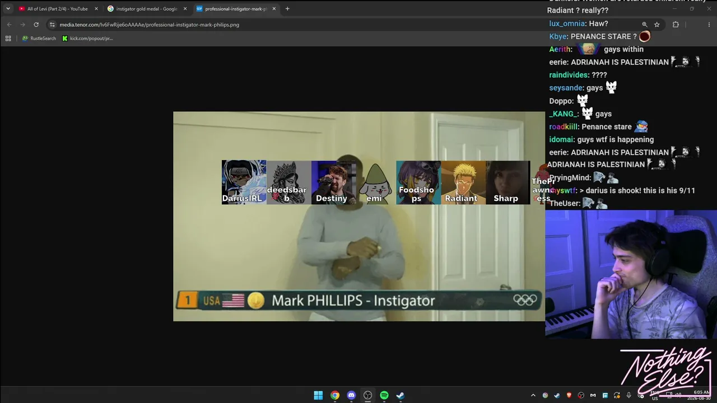Expand the hidden system tray icons chevron
Viewport: 717px width, 403px height.
click(x=533, y=395)
